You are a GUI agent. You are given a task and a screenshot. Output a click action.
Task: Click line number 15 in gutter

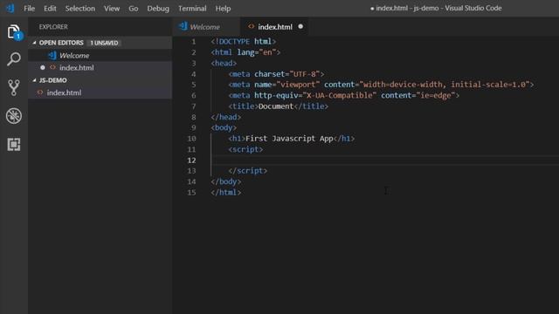pos(192,193)
